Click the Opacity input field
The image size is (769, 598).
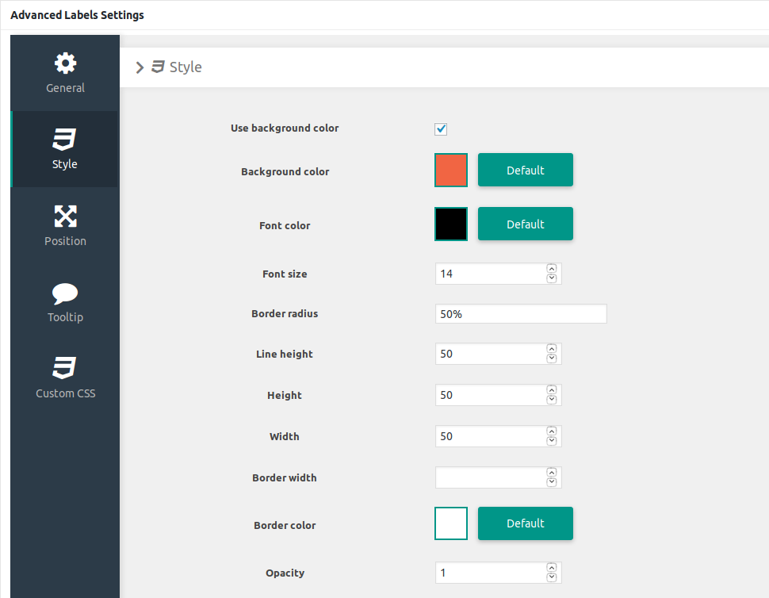489,573
